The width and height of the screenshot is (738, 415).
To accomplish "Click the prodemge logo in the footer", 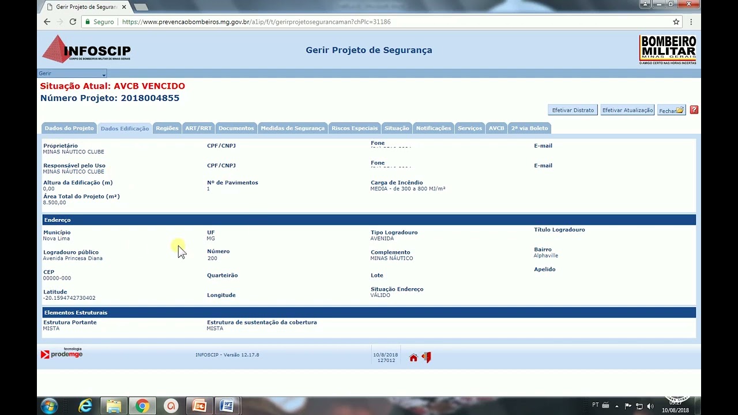I will tap(62, 353).
